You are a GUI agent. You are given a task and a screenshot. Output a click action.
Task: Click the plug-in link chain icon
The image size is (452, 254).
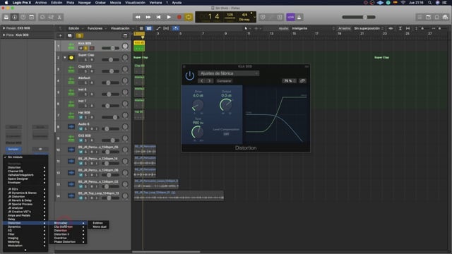[302, 81]
